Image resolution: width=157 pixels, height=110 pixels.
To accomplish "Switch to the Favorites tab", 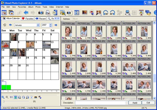I will click(28, 19).
